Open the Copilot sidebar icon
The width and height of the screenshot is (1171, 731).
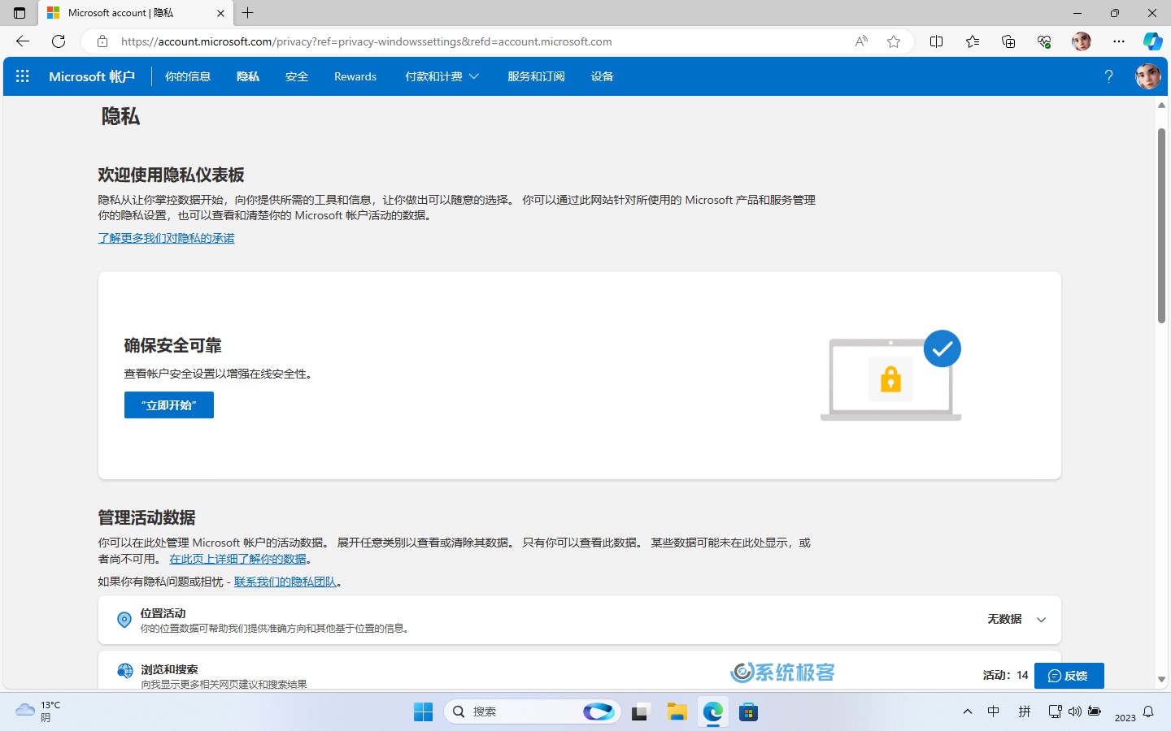1152,41
